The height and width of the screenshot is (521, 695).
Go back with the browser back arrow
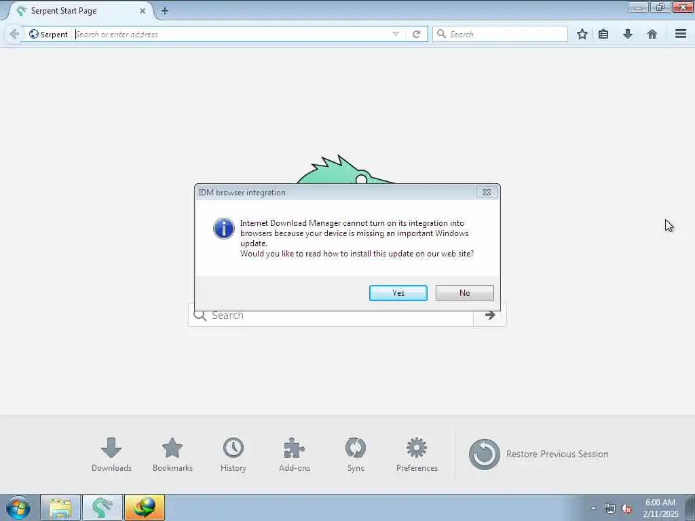click(14, 34)
